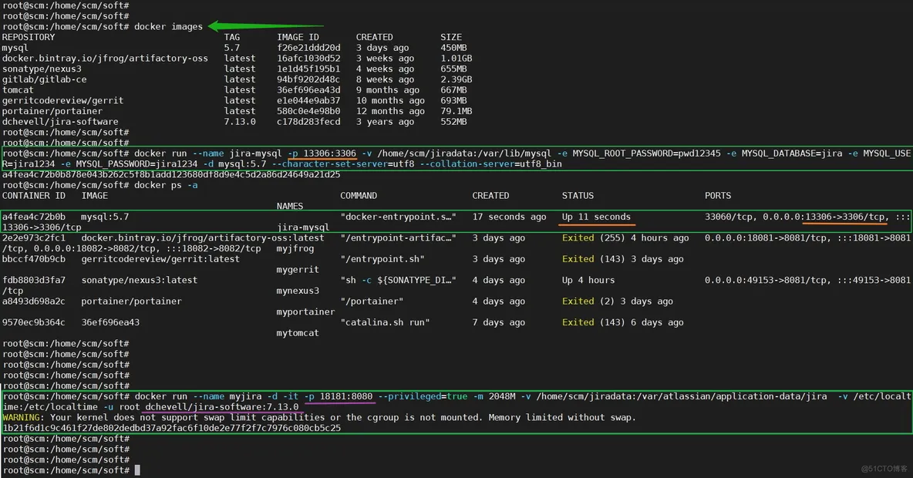Select the PORTS column header
This screenshot has height=478, width=913.
point(718,196)
